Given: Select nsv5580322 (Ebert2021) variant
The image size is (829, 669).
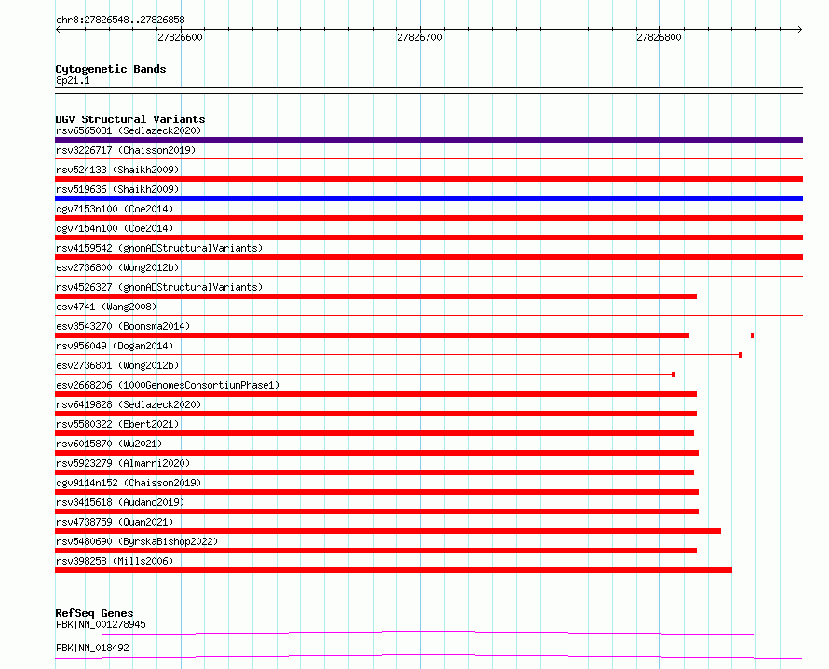Looking at the screenshot, I should click(x=117, y=424).
